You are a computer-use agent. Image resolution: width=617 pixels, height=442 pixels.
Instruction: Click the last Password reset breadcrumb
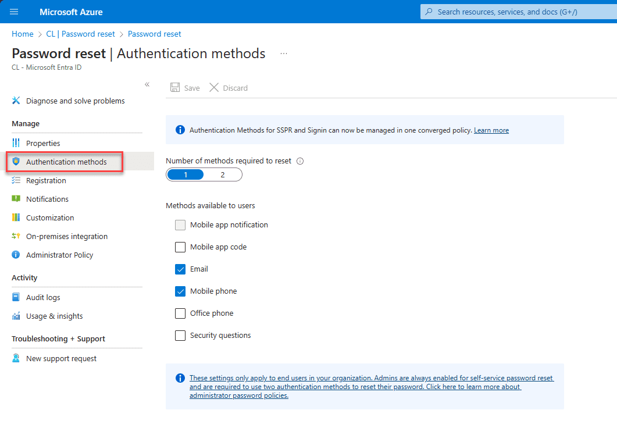tap(154, 34)
